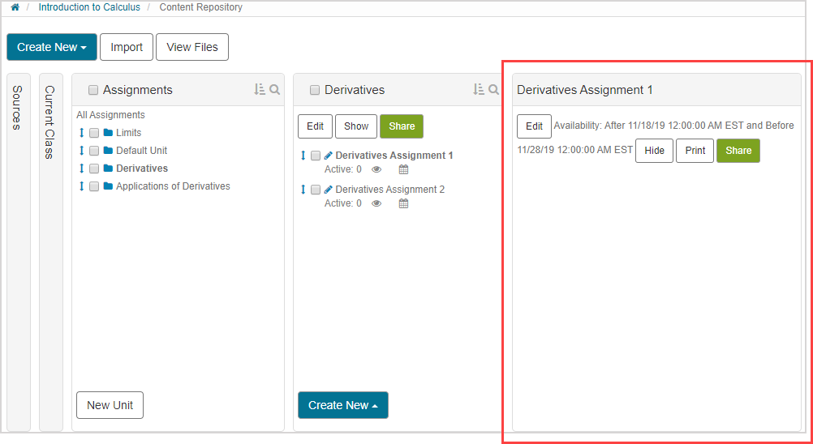Viewport: 813px width, 444px height.
Task: Check the Limits unit checkbox
Action: 94,133
